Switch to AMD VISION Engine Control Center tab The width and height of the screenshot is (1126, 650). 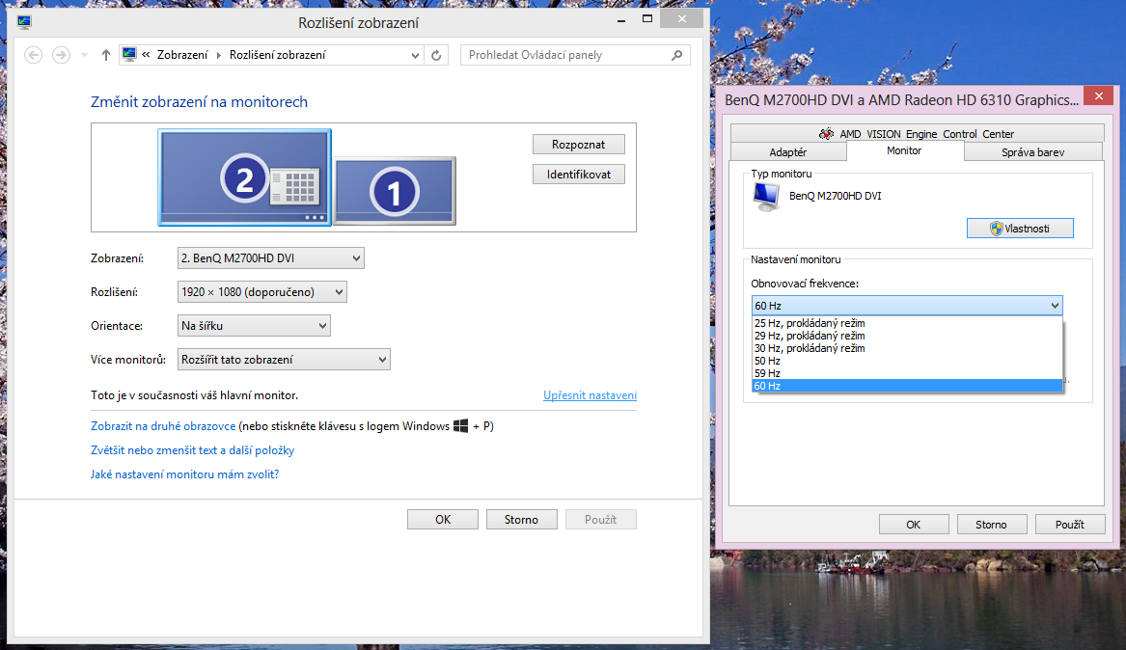coord(917,133)
